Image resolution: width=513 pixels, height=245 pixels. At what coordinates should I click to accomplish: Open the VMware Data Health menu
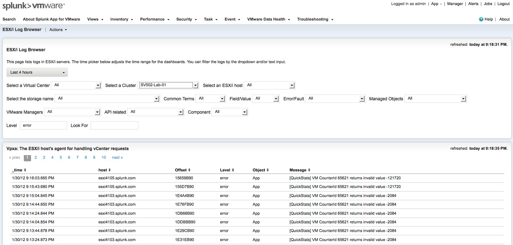coord(269,19)
